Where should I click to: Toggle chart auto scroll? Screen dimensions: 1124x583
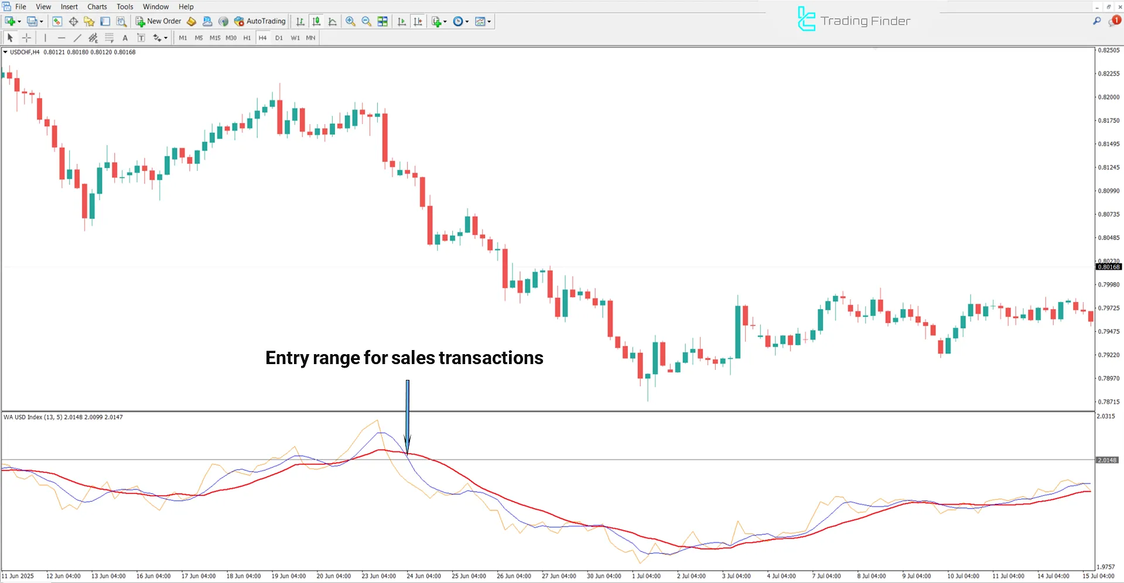[x=401, y=21]
